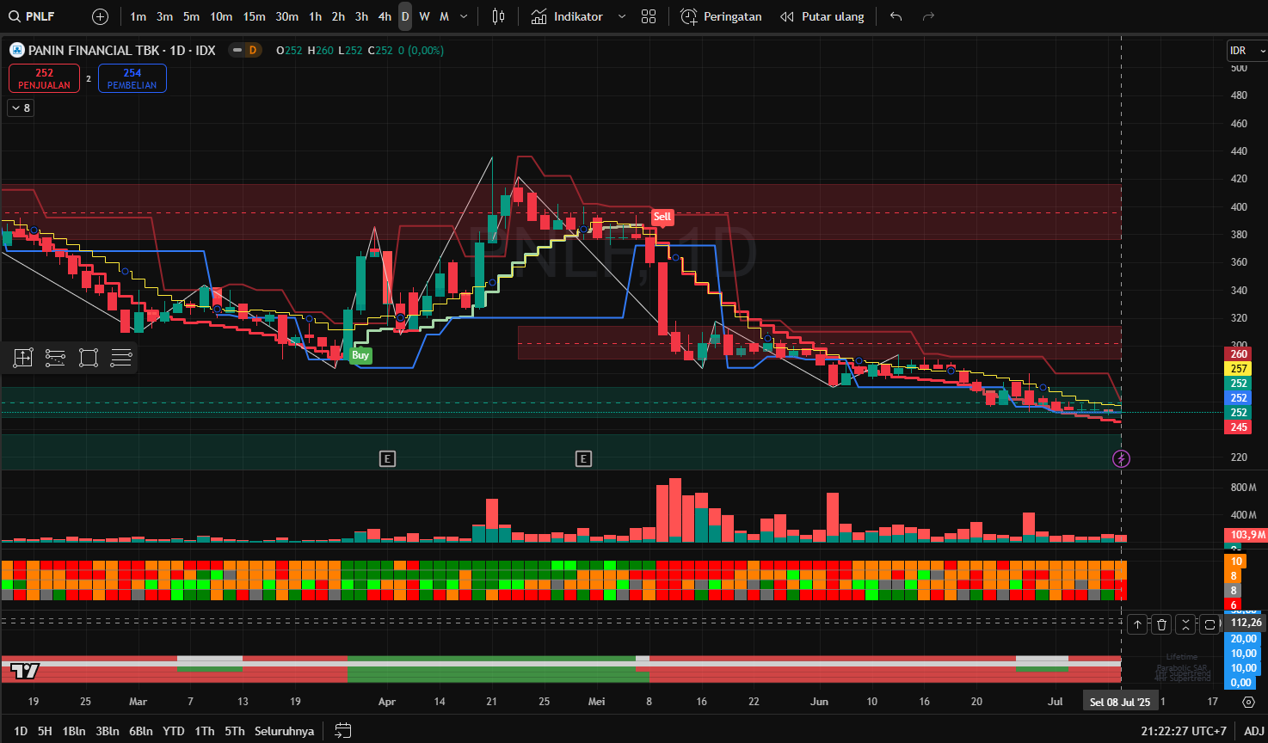
Task: Click the PANIN FINANCIAL TBK title
Action: point(94,51)
